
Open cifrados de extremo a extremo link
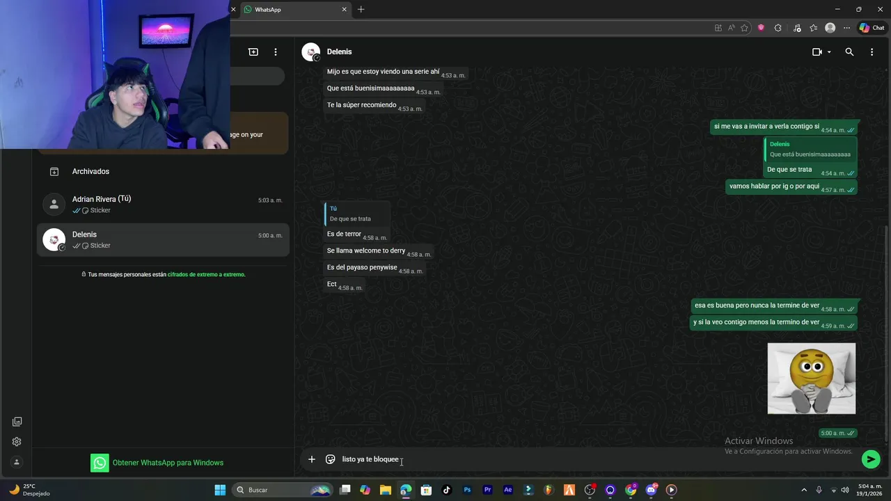[206, 275]
